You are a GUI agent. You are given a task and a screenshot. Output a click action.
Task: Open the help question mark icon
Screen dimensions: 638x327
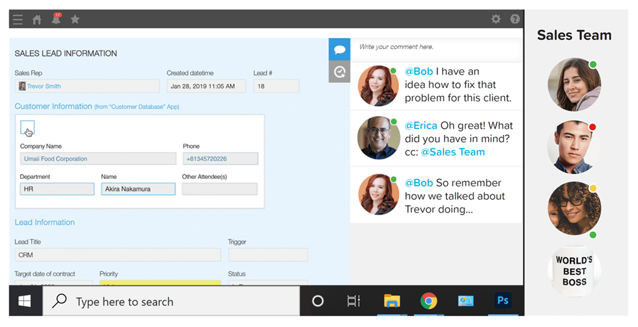pyautogui.click(x=515, y=19)
